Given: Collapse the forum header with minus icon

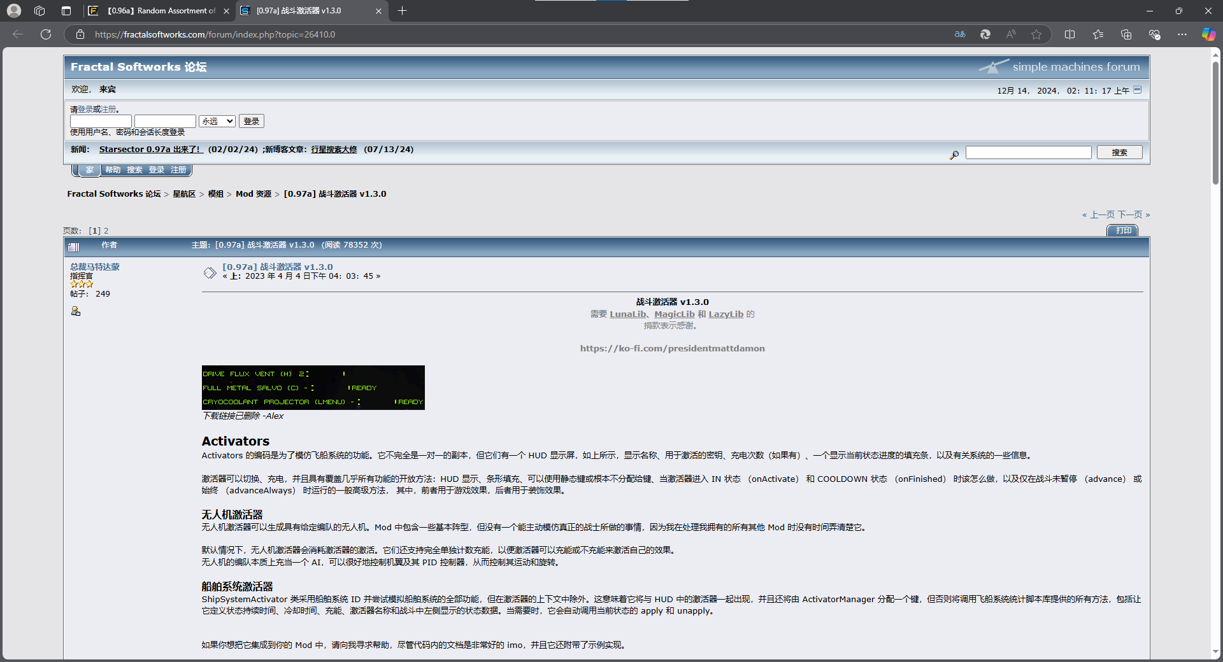Looking at the screenshot, I should click(1138, 90).
